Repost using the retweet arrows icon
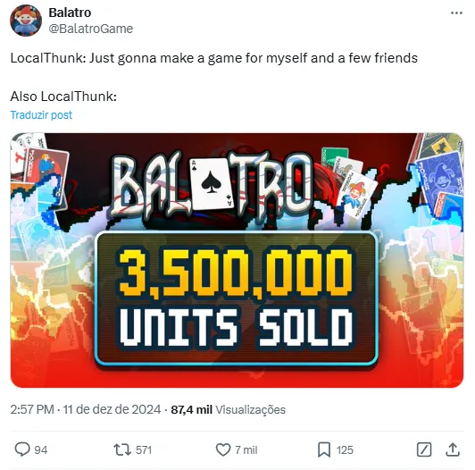 [x=122, y=449]
